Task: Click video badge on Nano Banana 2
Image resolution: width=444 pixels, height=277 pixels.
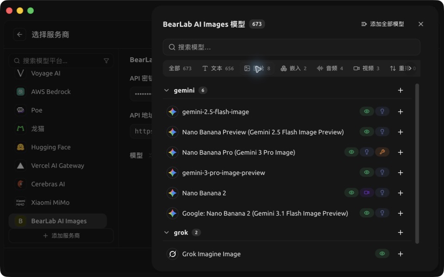Action: click(x=367, y=193)
